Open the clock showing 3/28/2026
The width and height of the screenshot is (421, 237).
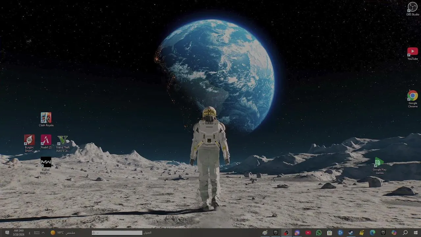click(x=19, y=233)
